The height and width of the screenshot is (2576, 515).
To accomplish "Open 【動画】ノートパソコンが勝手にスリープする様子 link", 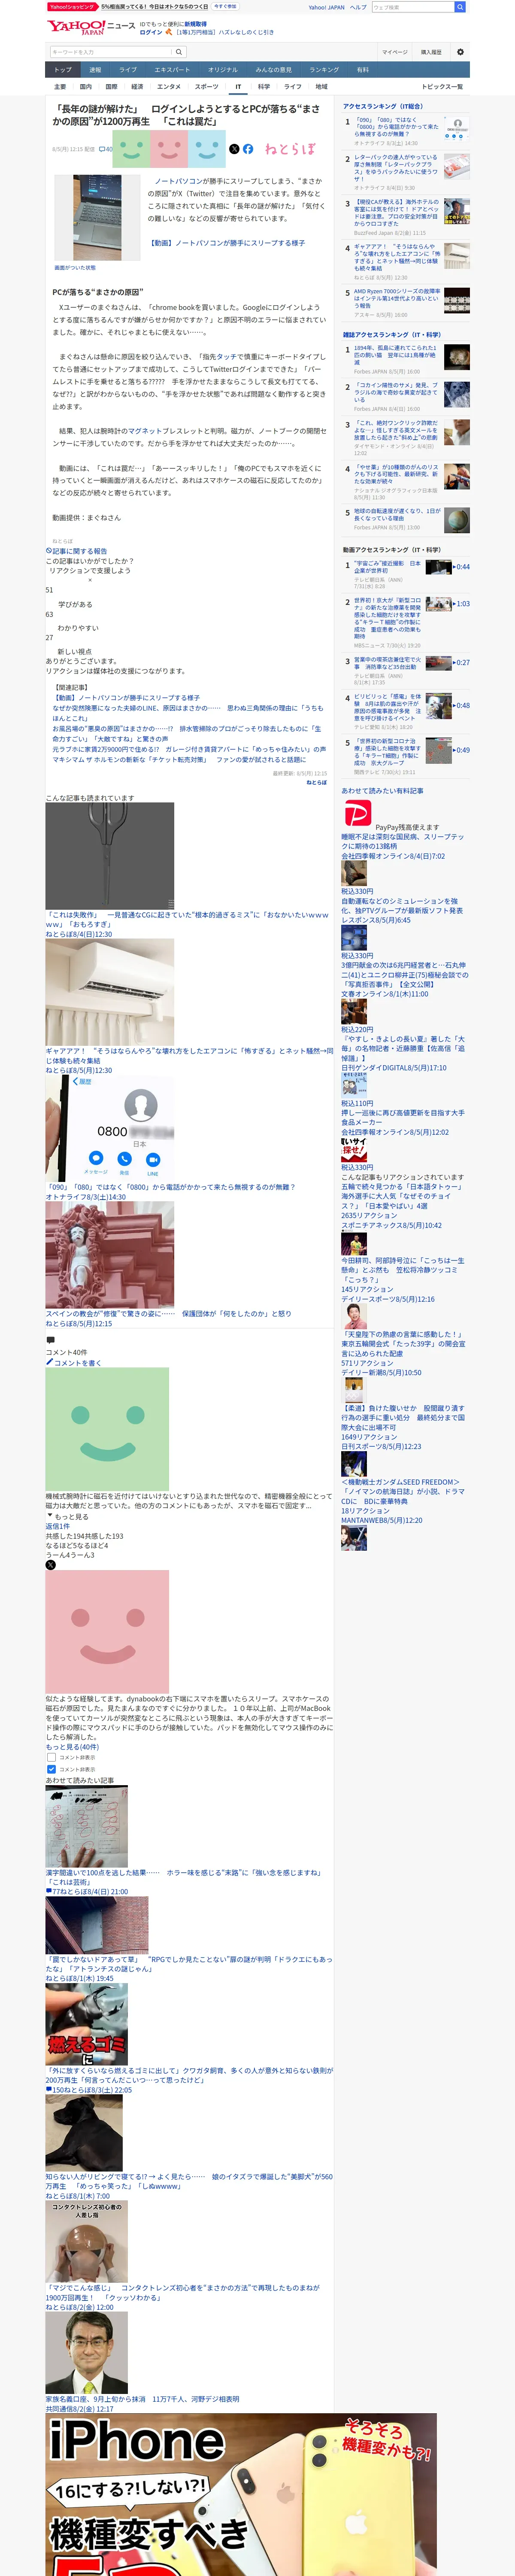I will click(x=227, y=243).
